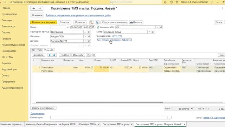
Task: Go forward with the right arrow button
Action: click(x=40, y=8)
